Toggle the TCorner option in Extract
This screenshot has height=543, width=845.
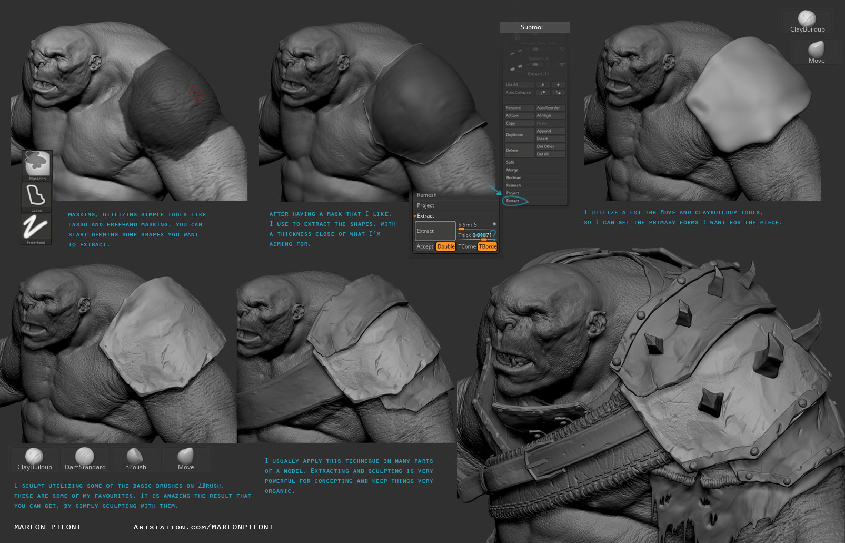click(467, 246)
